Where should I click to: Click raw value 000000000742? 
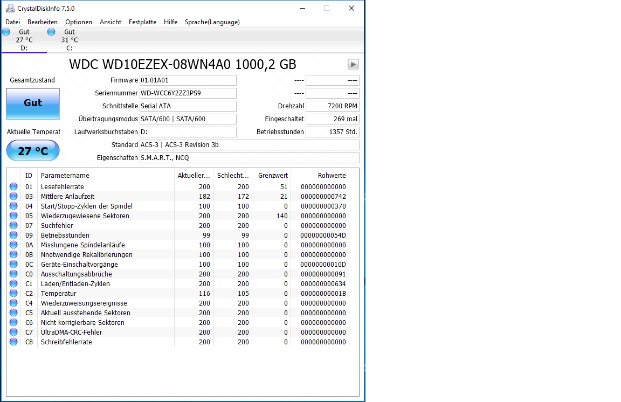(x=323, y=197)
